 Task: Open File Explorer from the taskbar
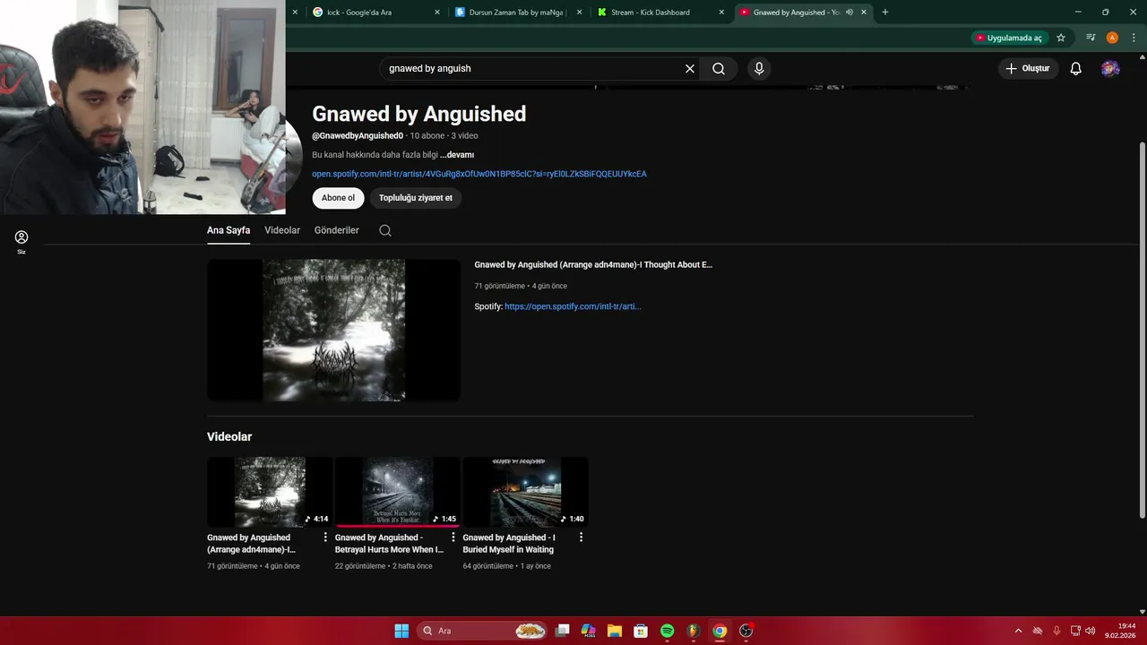(x=615, y=631)
